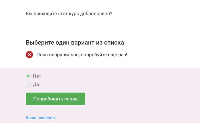Click the 'Нет' answer label text
Screen dimensions: 200x123
click(37, 76)
